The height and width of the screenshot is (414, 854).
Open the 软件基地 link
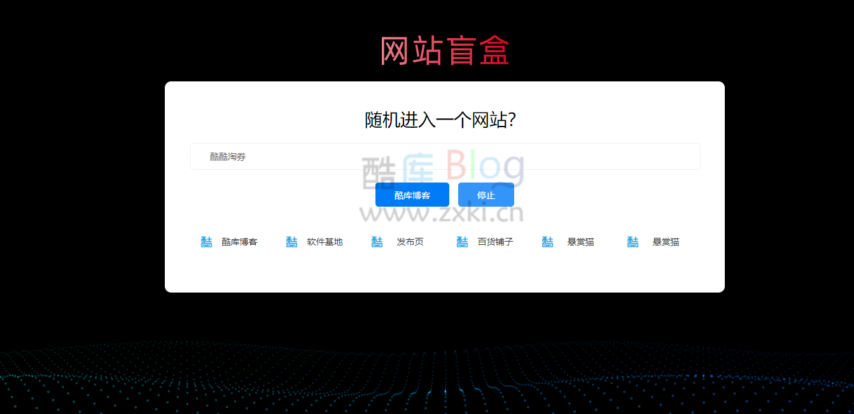pyautogui.click(x=325, y=242)
